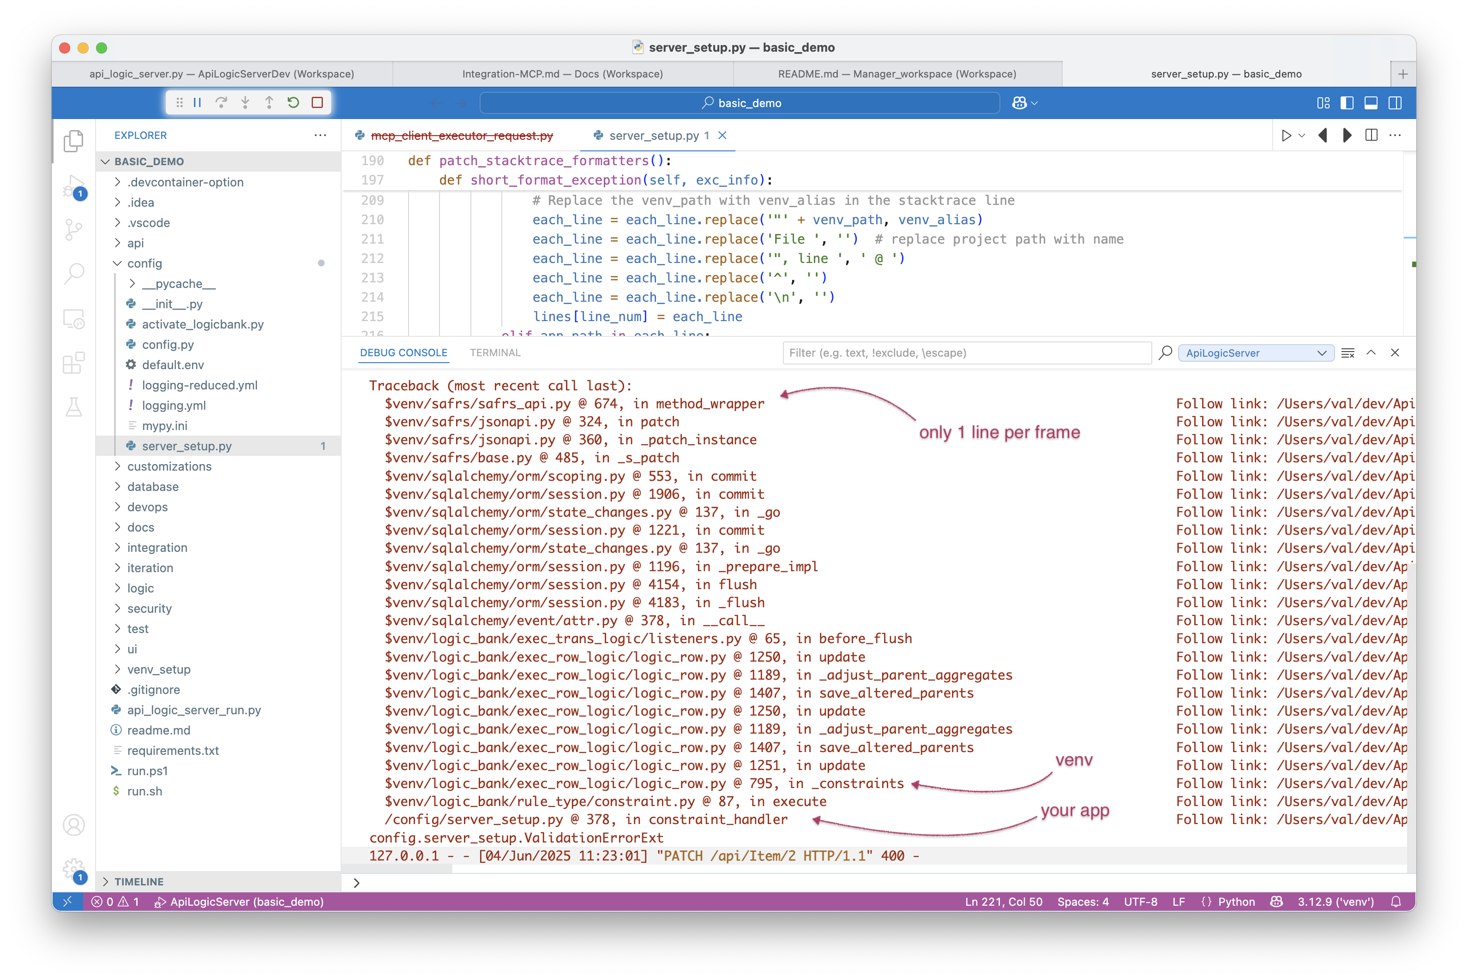The width and height of the screenshot is (1468, 980).
Task: Toggle secondary side bar visibility
Action: 1394,102
